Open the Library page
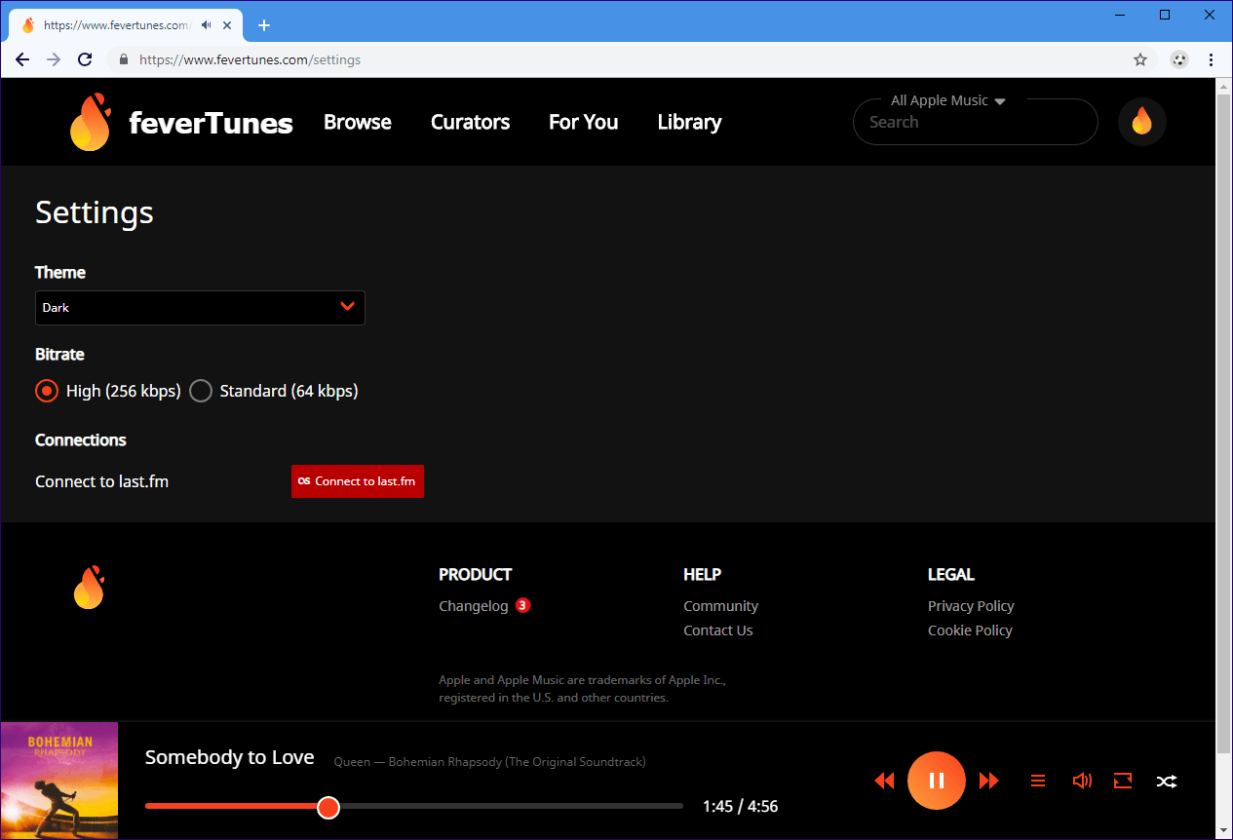 689,122
